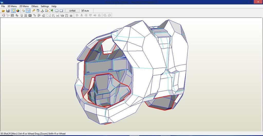The image size is (263, 136).
Task: Close the Pepakura Designer window
Action: click(258, 2)
